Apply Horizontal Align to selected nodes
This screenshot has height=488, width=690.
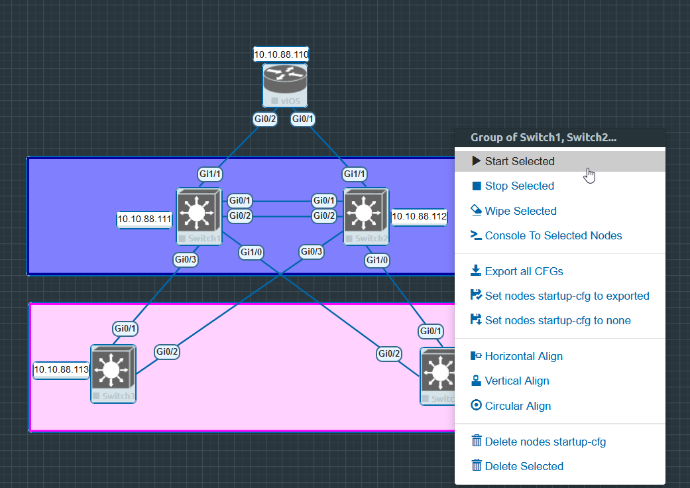tap(524, 356)
